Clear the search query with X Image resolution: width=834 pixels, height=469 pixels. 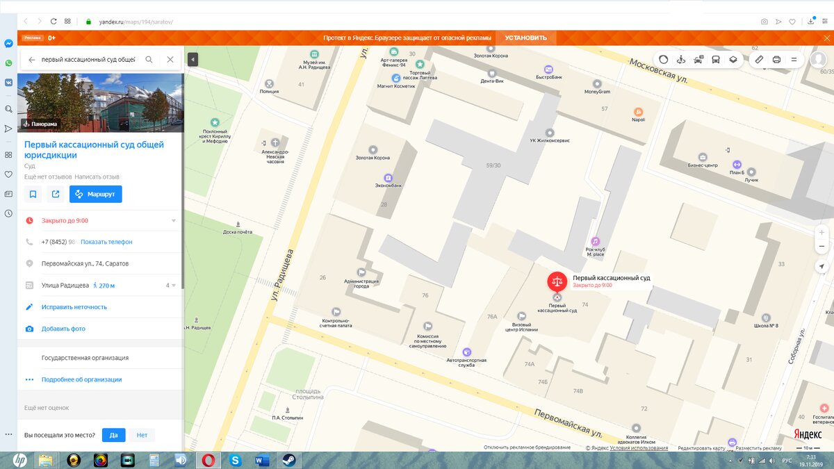point(170,60)
